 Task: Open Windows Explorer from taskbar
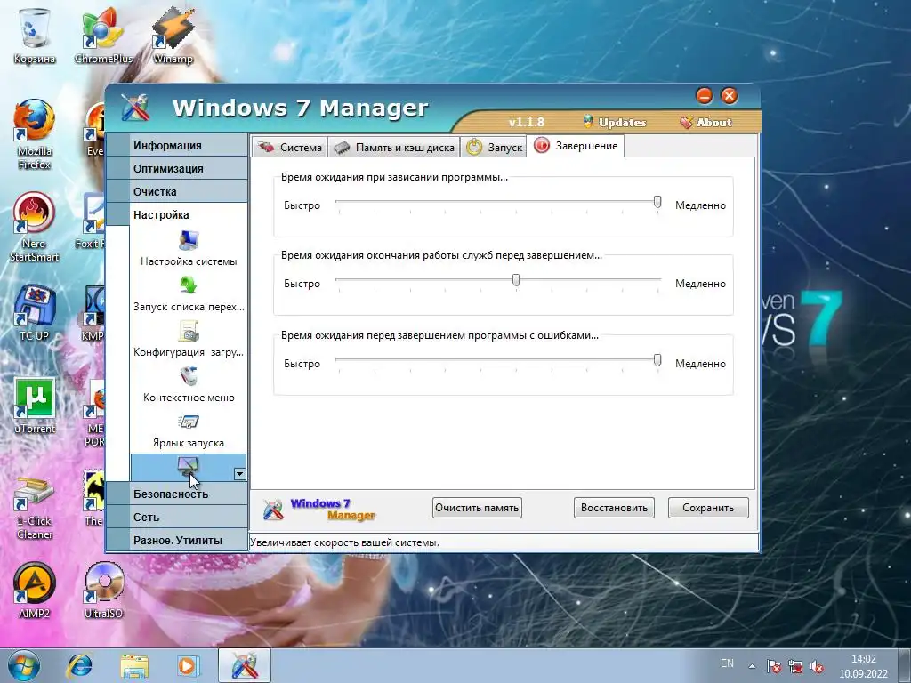(x=133, y=665)
